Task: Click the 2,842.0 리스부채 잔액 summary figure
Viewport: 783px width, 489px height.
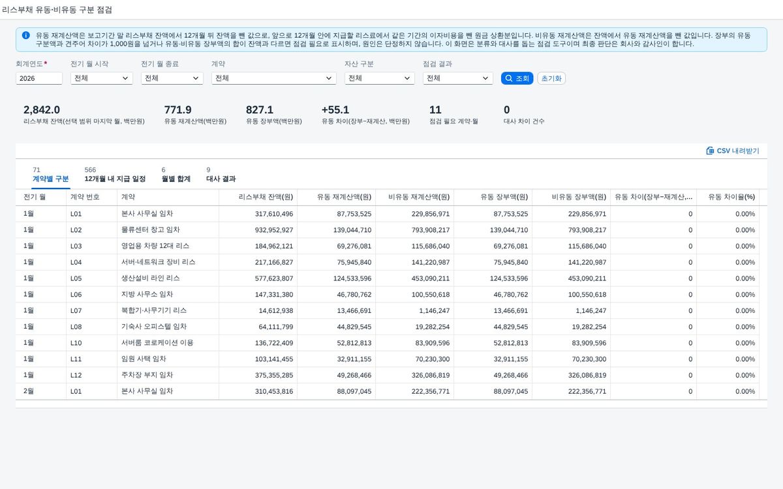Action: coord(42,110)
